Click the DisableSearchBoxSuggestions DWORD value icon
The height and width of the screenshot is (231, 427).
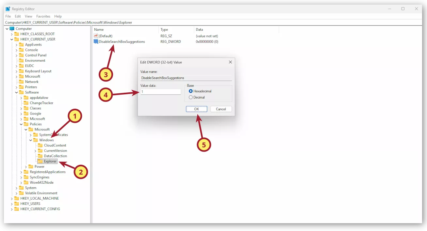pos(96,41)
